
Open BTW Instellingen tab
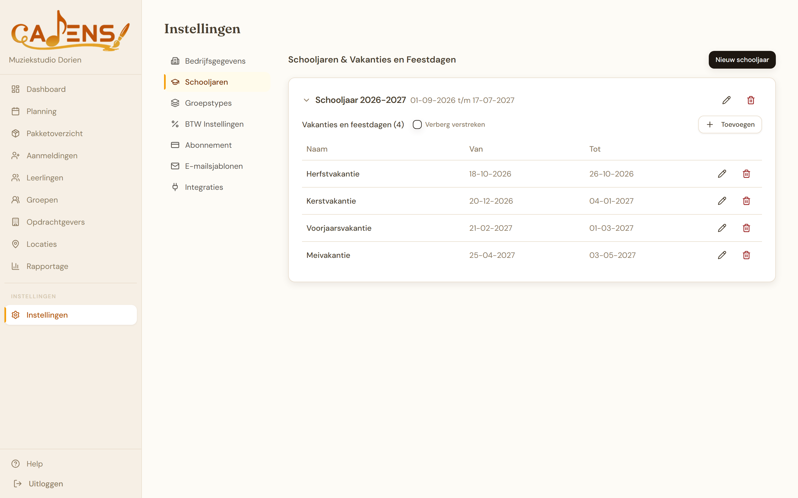tap(217, 124)
